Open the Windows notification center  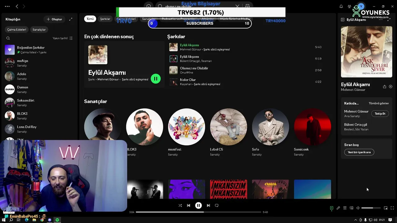click(x=390, y=220)
